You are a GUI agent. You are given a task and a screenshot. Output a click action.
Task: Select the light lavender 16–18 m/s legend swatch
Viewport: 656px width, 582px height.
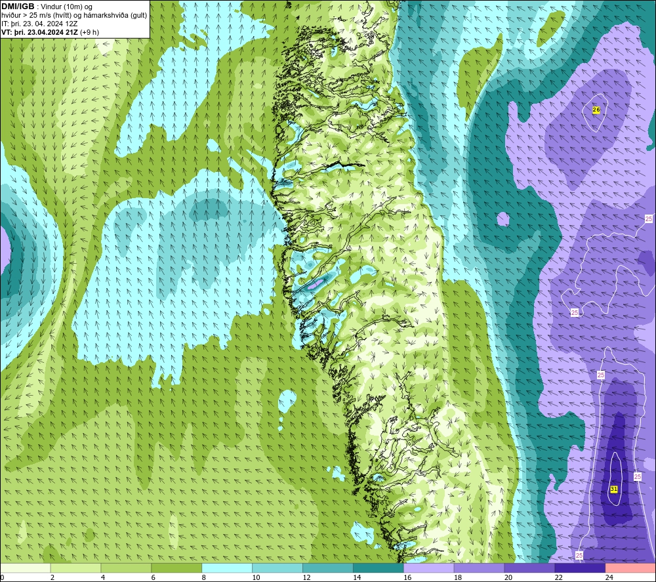(x=428, y=568)
